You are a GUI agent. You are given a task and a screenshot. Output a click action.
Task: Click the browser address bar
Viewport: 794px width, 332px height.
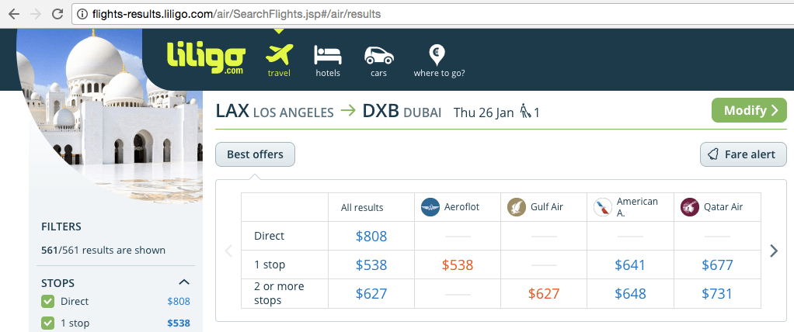coord(430,14)
